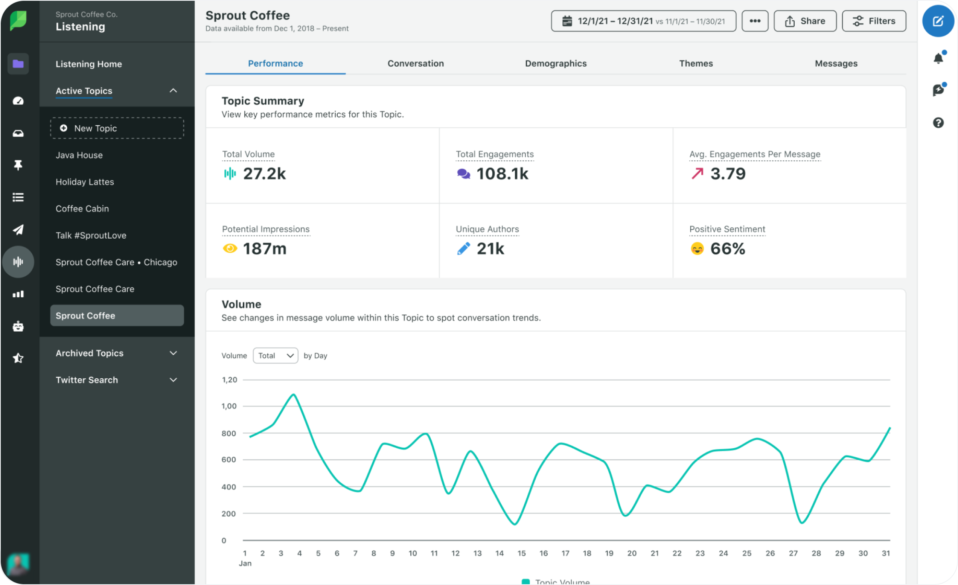Expand the Archived Topics section
The width and height of the screenshot is (958, 585).
[x=173, y=353]
